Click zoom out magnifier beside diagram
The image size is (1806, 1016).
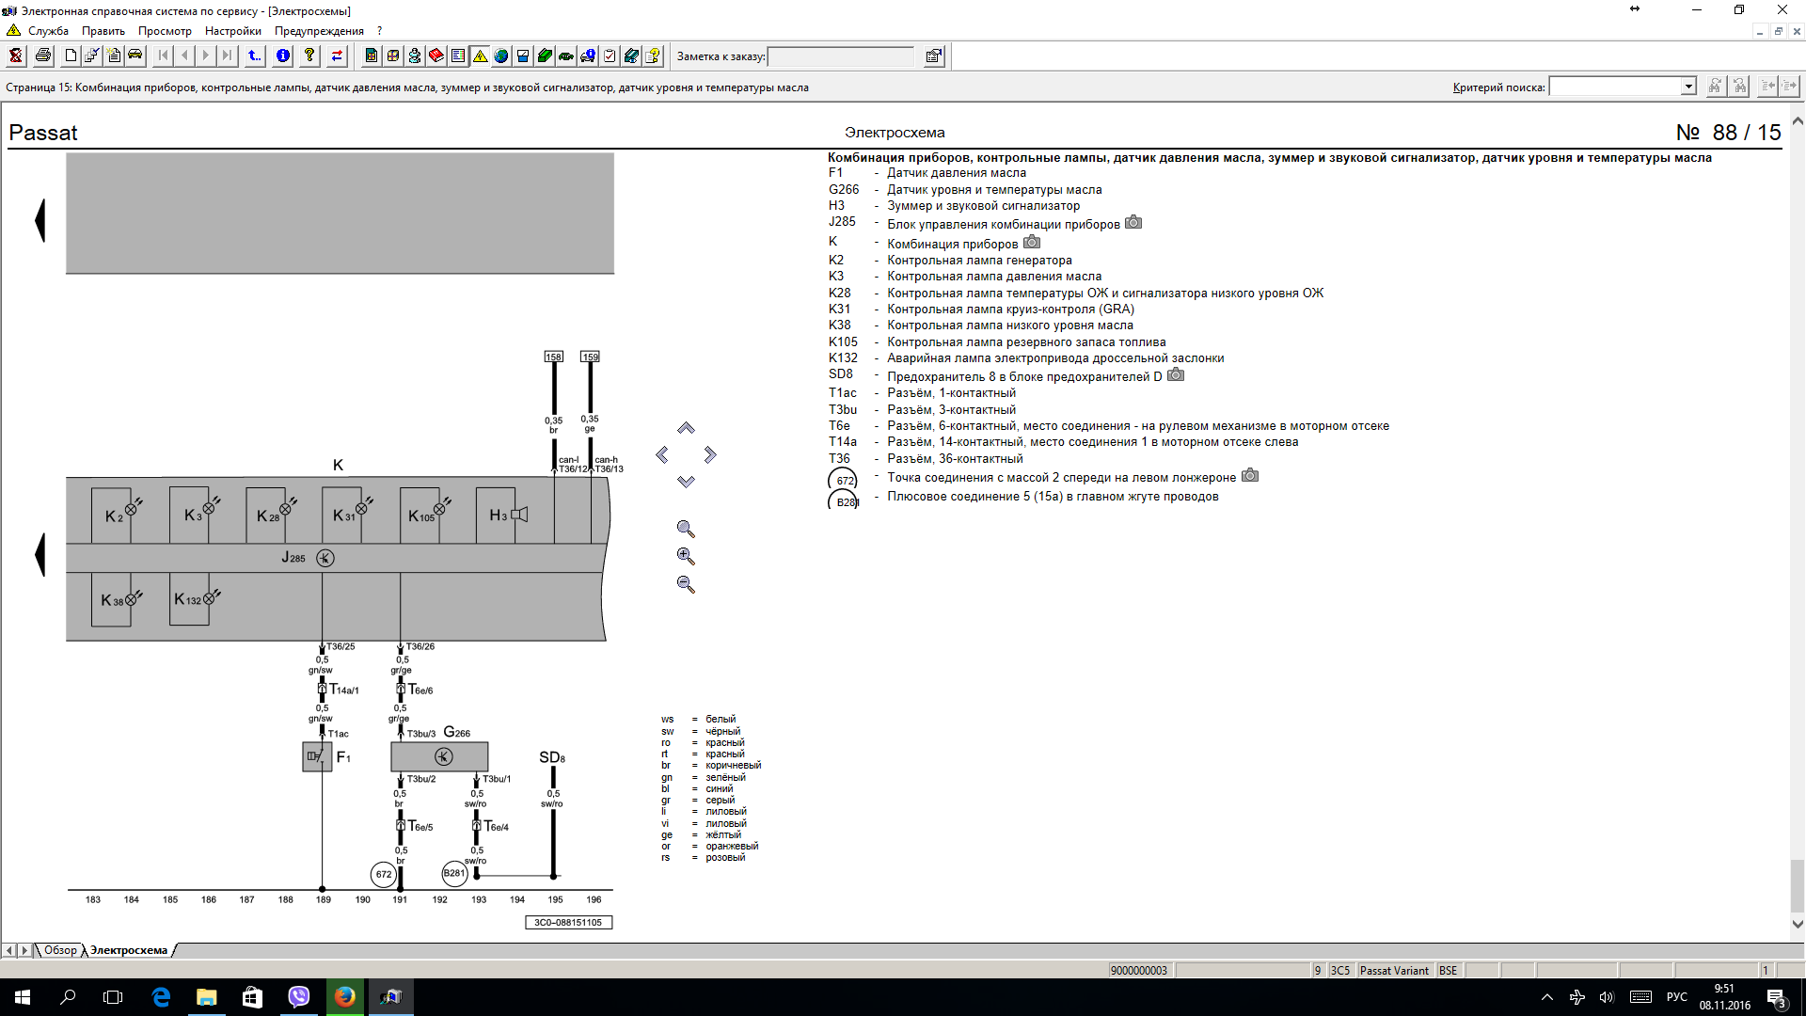pyautogui.click(x=686, y=584)
